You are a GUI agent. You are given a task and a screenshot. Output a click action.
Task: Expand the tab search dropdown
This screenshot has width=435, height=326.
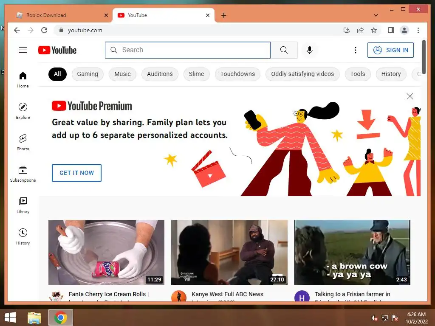click(x=376, y=15)
